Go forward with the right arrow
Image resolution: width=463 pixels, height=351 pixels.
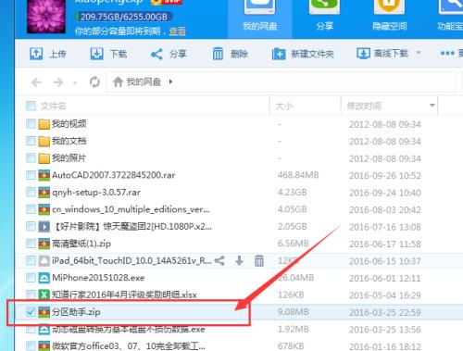pos(57,82)
